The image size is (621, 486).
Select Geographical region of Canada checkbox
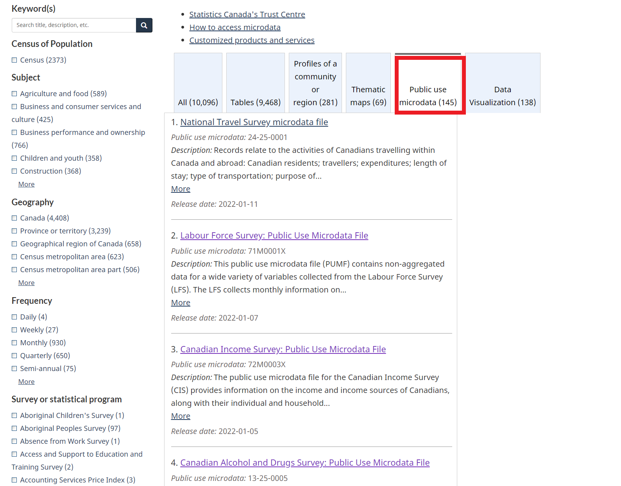pyautogui.click(x=14, y=244)
